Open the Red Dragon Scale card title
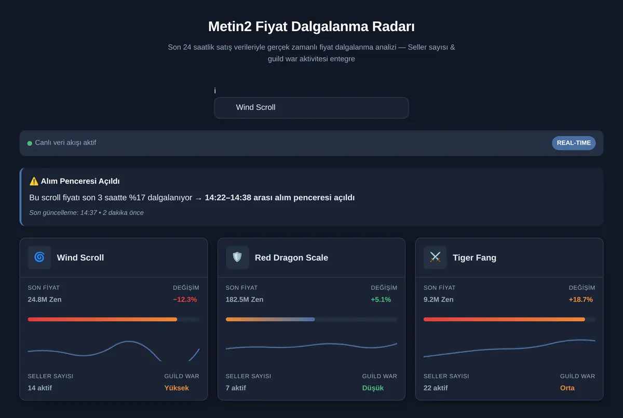Viewport: 623px width, 418px height. tap(291, 258)
